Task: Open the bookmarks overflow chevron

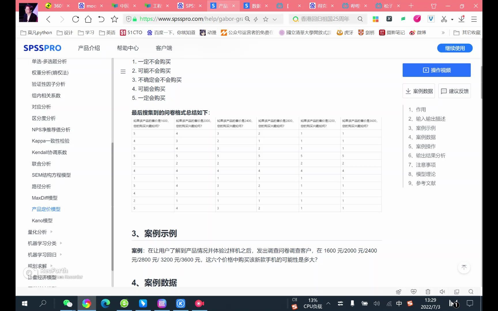Action: point(443,33)
